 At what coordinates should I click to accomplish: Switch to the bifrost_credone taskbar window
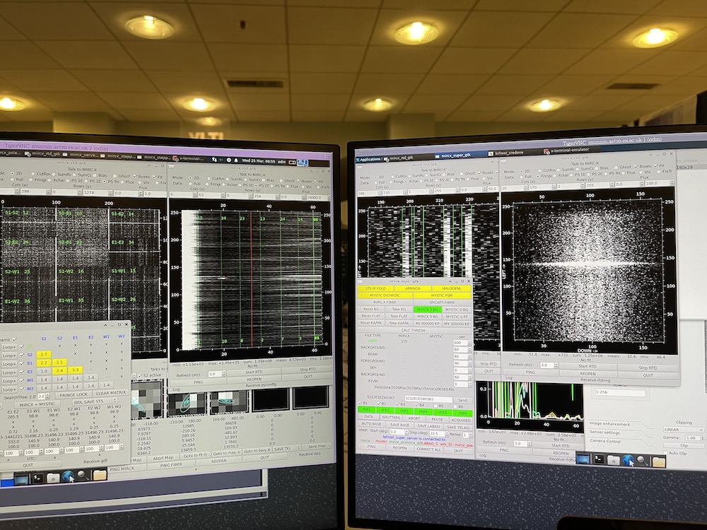tap(508, 153)
